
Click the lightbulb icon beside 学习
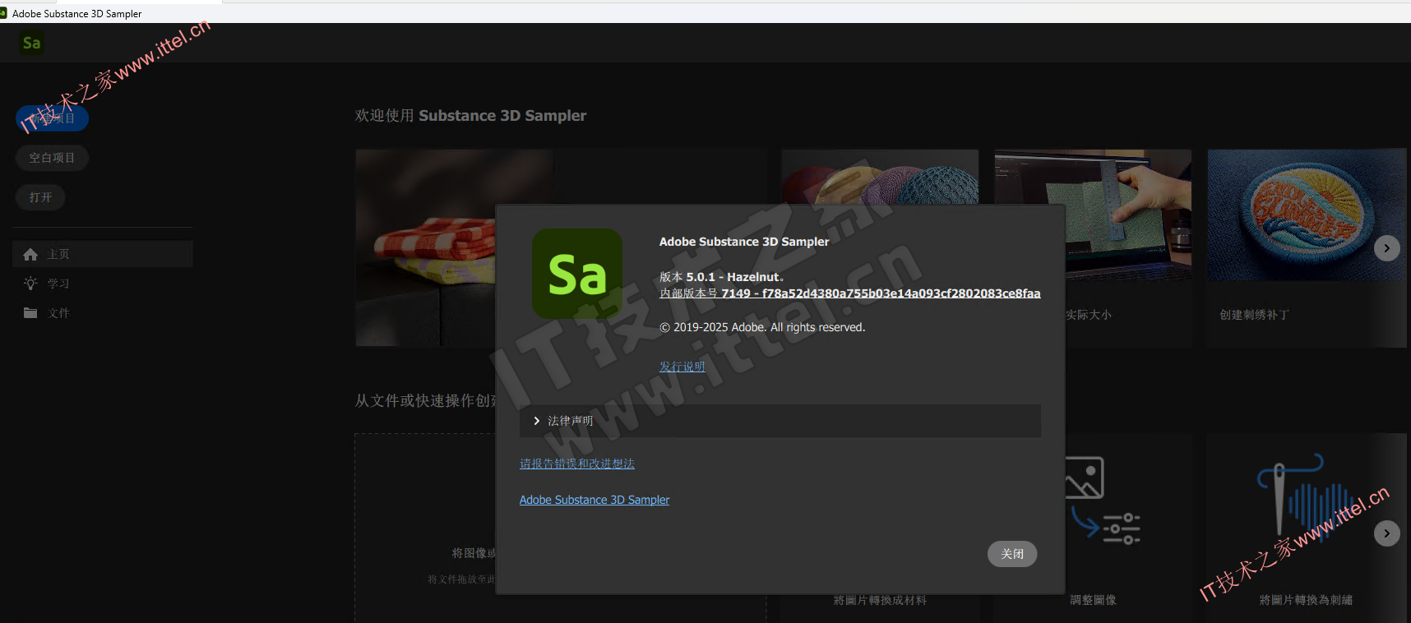click(30, 284)
